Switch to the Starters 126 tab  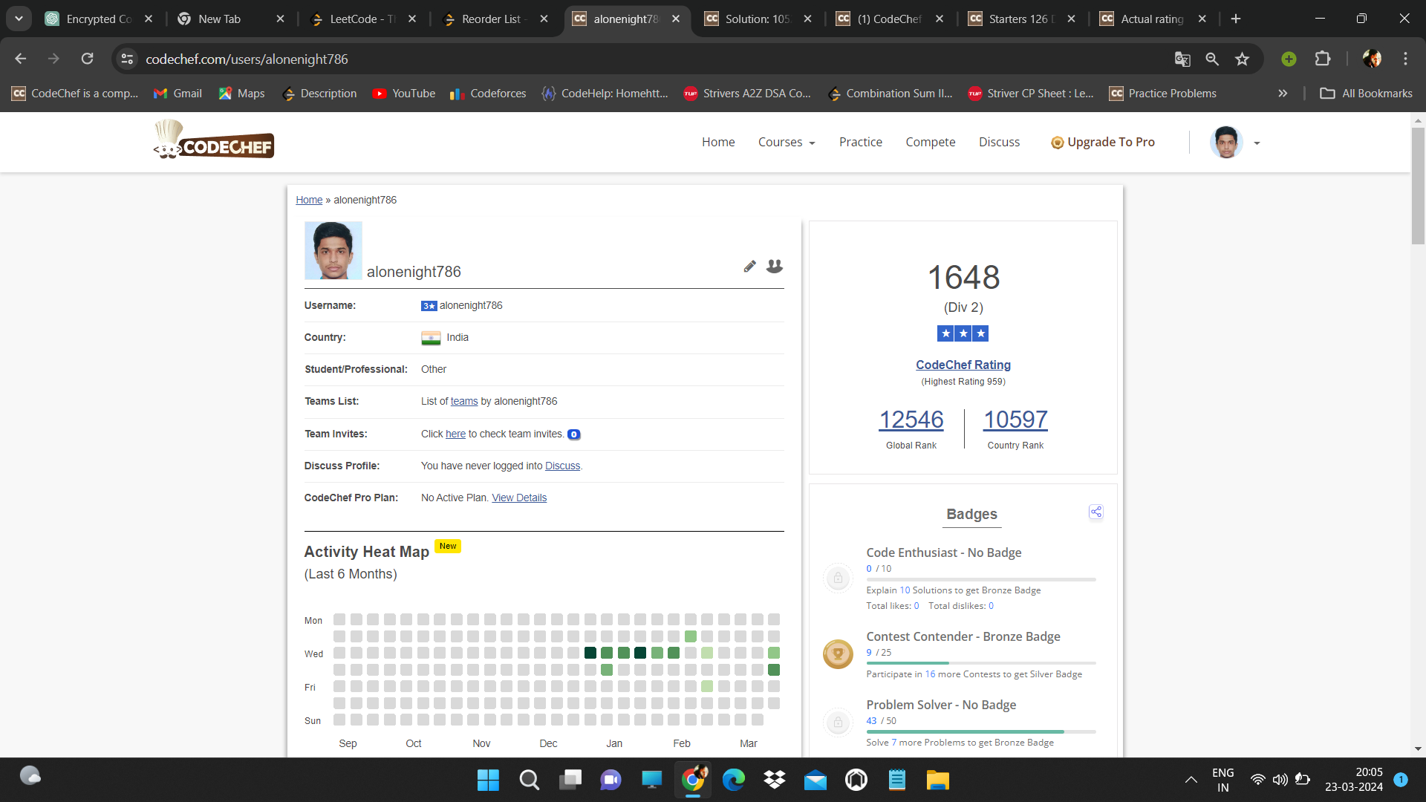(x=1019, y=19)
